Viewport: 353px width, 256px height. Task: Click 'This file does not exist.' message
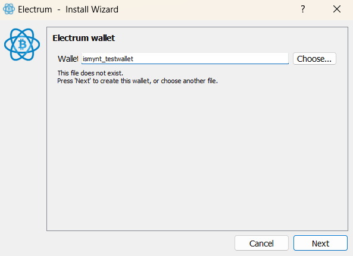pos(90,73)
